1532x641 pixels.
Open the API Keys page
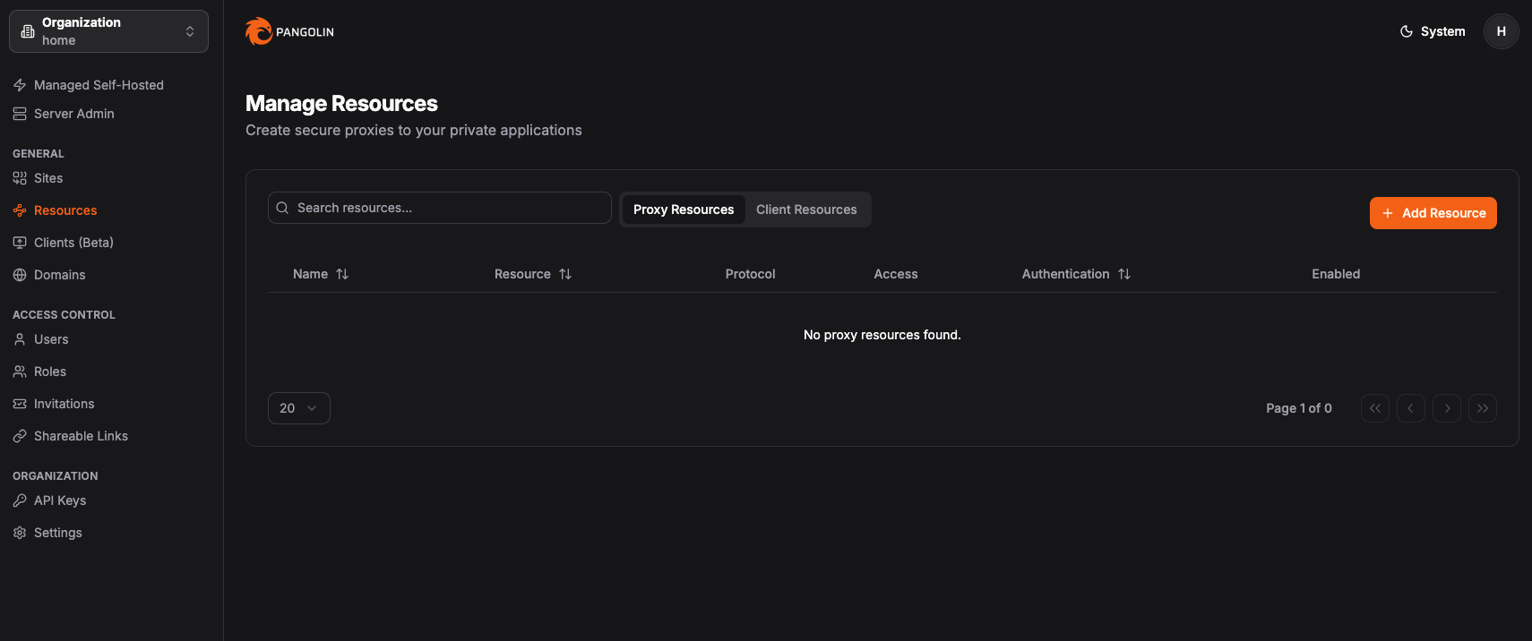click(60, 500)
